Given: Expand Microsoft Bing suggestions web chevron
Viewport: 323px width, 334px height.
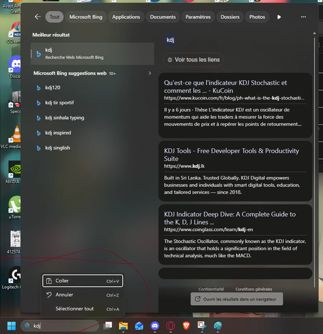Looking at the screenshot, I should click(150, 73).
